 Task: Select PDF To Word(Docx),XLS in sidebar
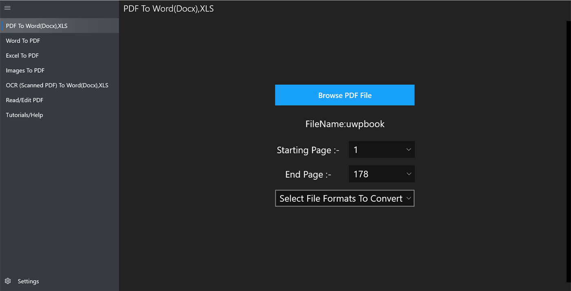(x=36, y=25)
